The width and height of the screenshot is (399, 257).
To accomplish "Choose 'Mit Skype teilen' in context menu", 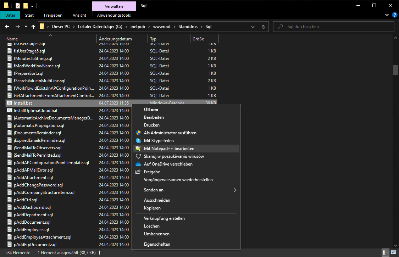I will pyautogui.click(x=159, y=141).
